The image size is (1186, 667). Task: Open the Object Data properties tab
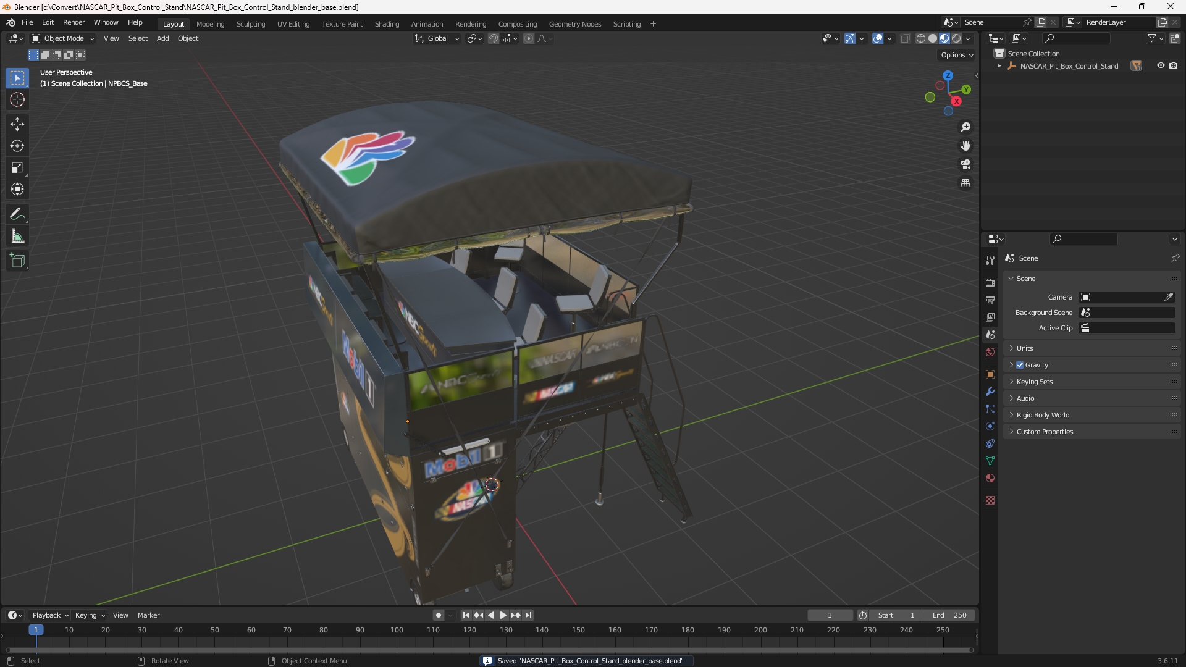(990, 461)
